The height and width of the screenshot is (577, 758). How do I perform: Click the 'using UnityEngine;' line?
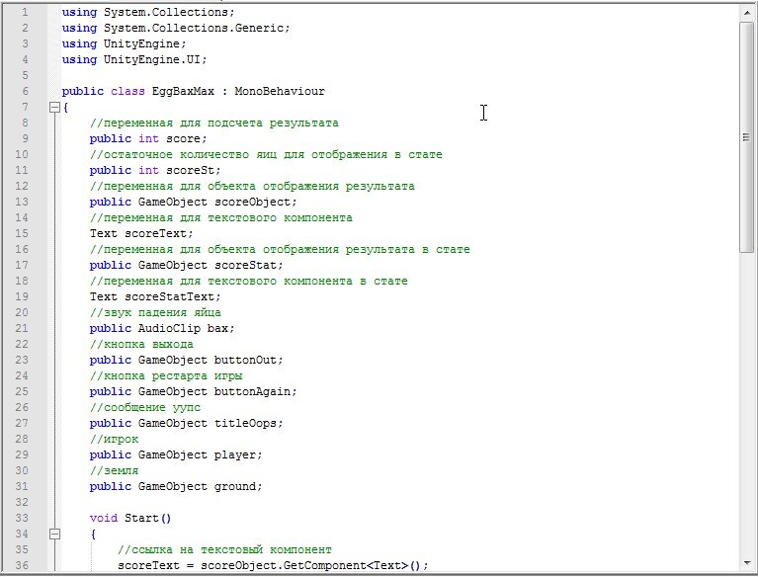click(124, 44)
